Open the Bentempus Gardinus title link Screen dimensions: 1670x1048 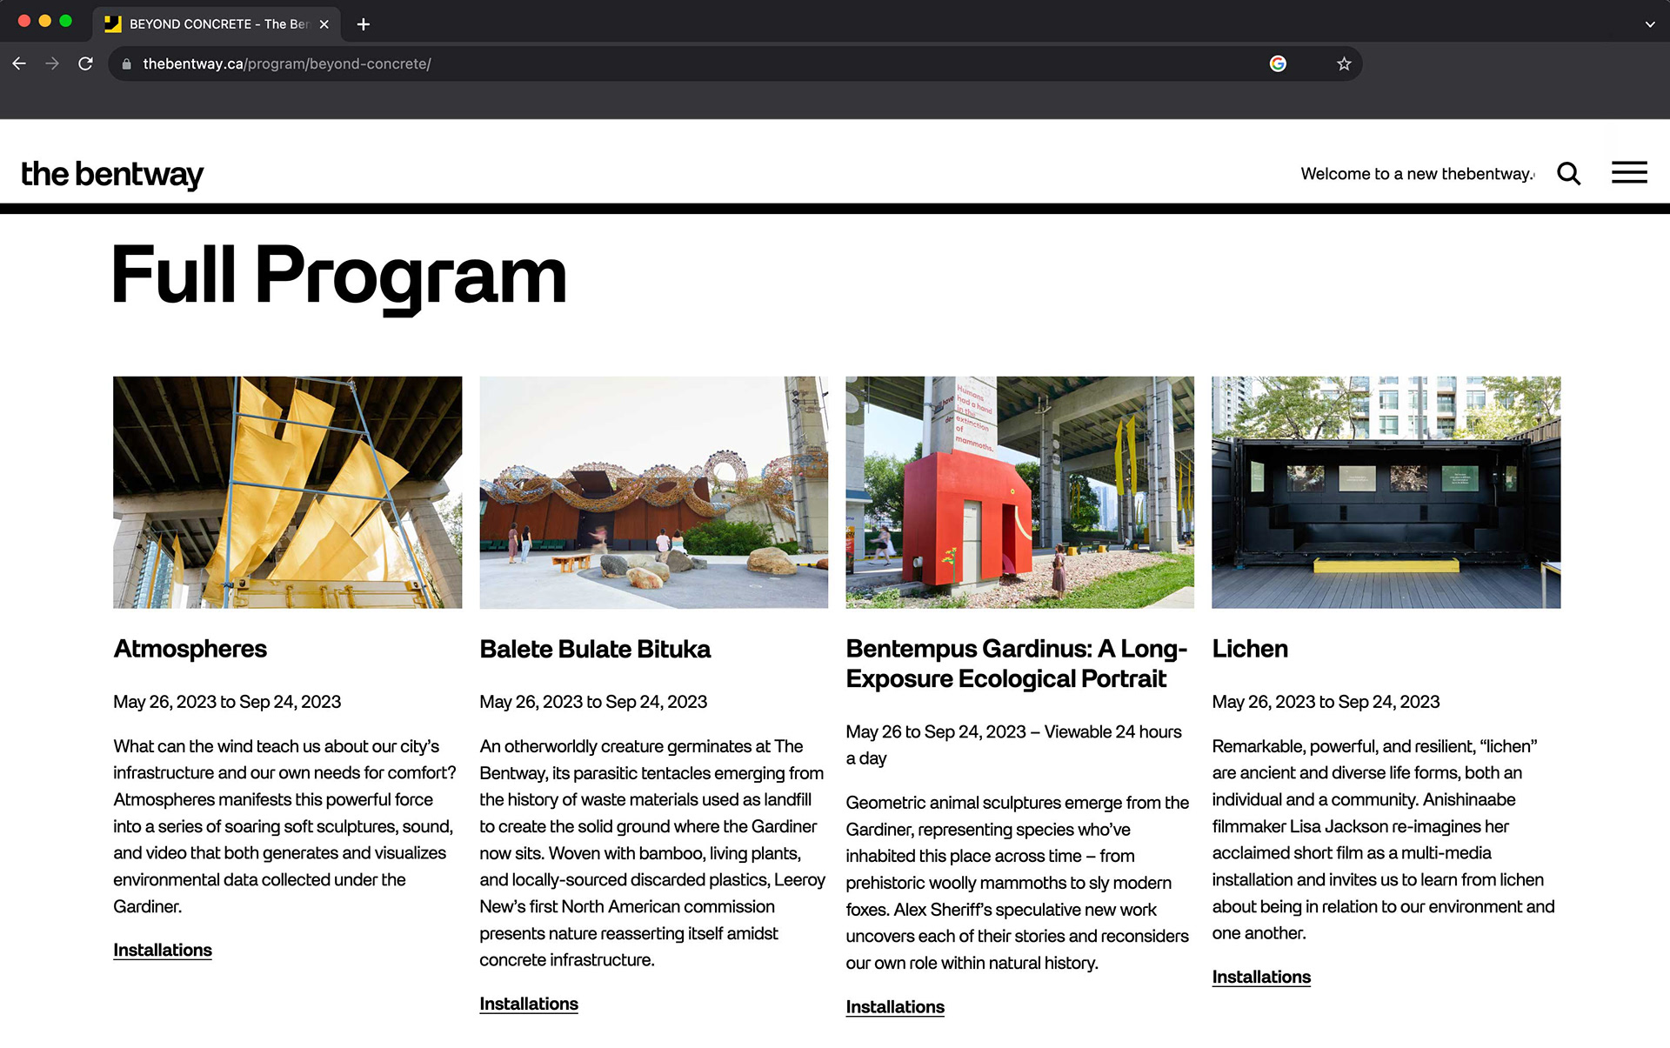point(1016,664)
